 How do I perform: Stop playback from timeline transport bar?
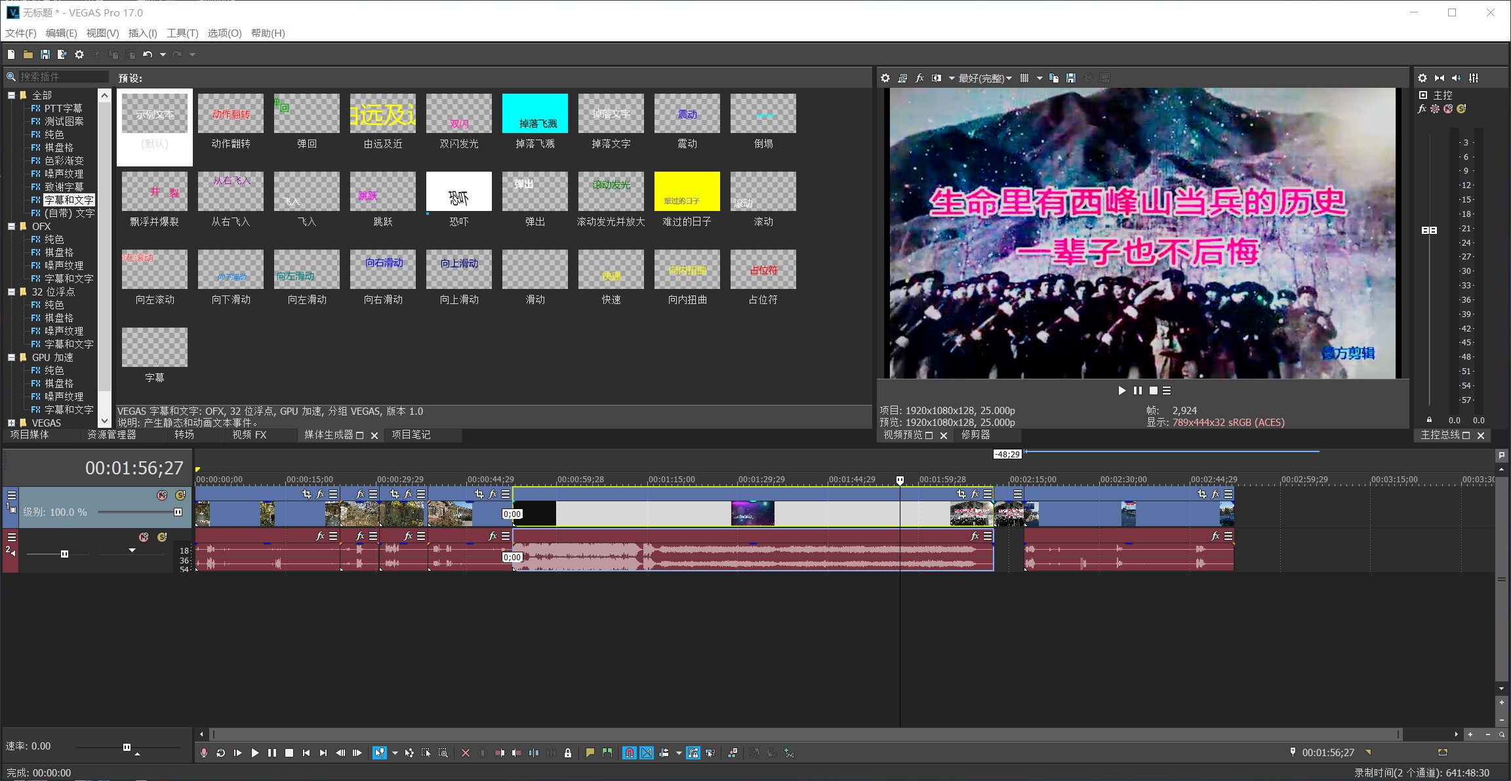click(289, 753)
